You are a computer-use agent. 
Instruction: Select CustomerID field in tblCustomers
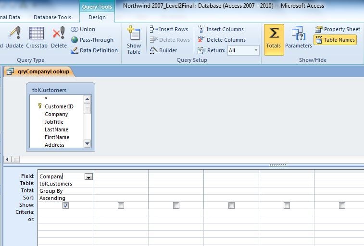tap(59, 106)
